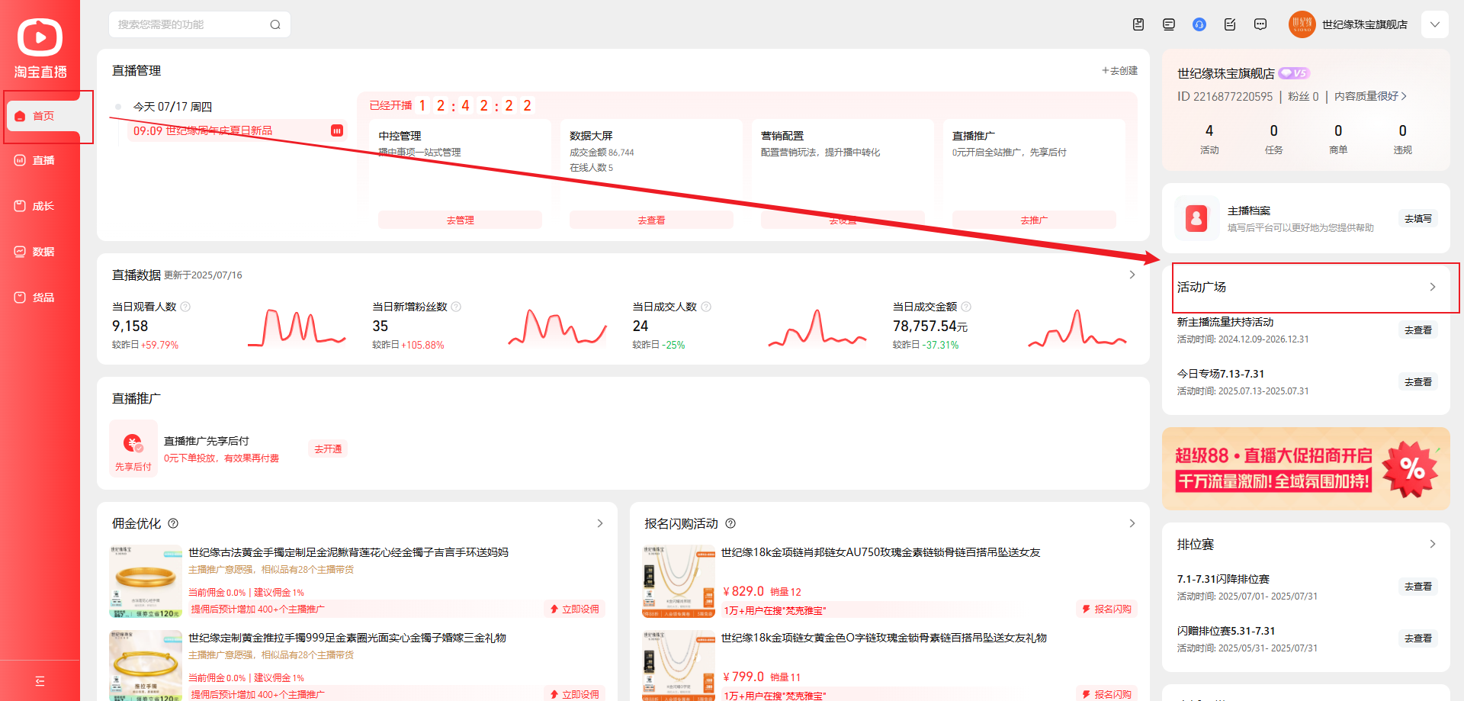Image resolution: width=1464 pixels, height=701 pixels.
Task: Open 货品 sidebar menu item
Action: pos(43,297)
